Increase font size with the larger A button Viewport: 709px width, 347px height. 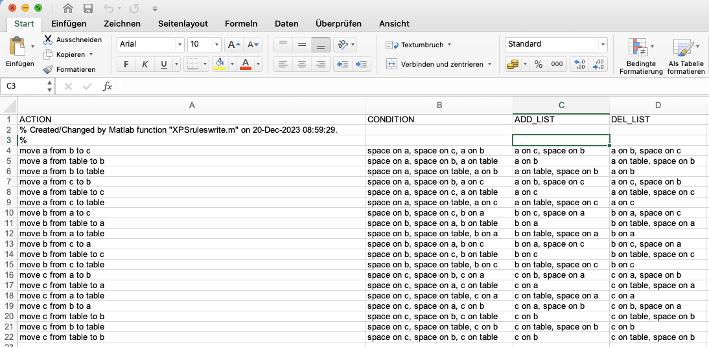coord(233,45)
